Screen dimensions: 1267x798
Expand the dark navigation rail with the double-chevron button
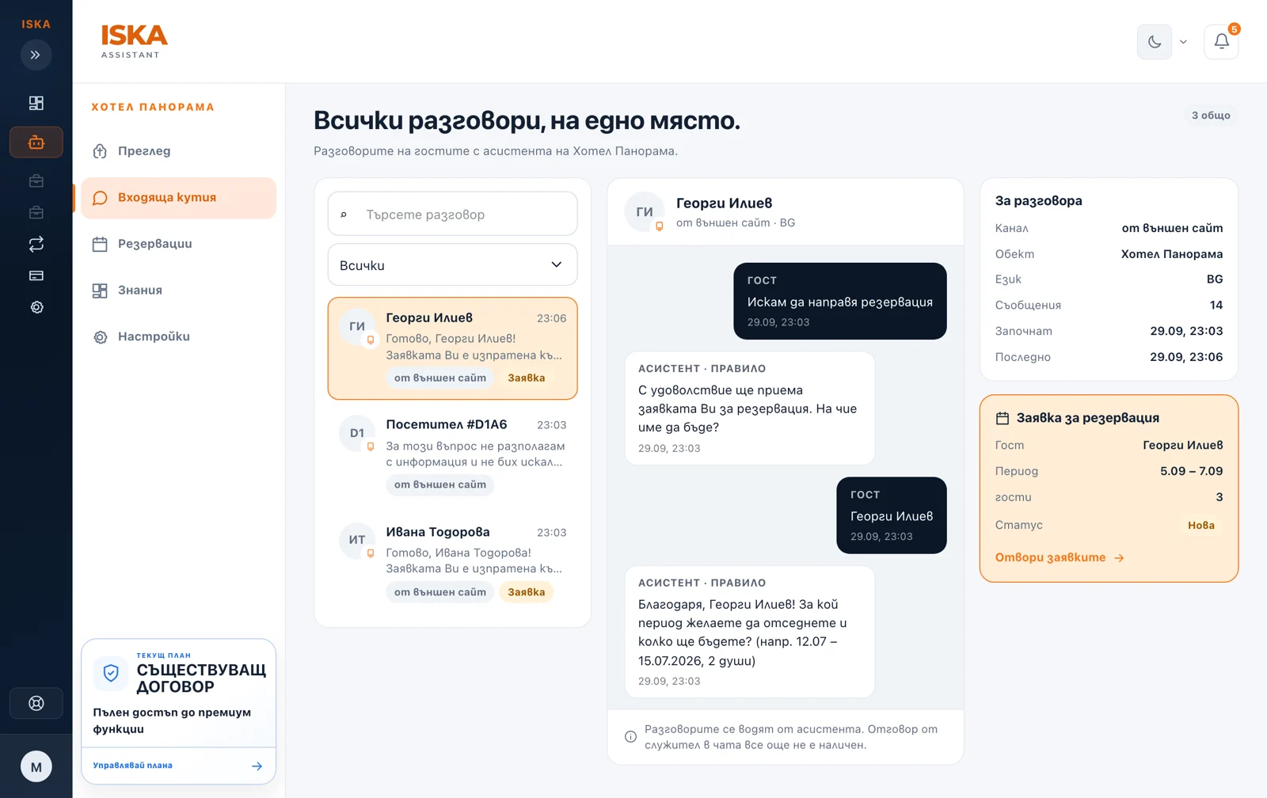pos(36,55)
